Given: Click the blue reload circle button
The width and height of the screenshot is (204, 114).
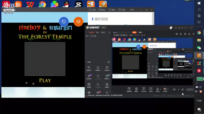Looking at the screenshot, I should pos(63,22).
